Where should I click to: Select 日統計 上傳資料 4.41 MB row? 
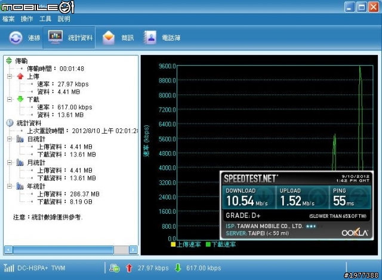pos(64,147)
